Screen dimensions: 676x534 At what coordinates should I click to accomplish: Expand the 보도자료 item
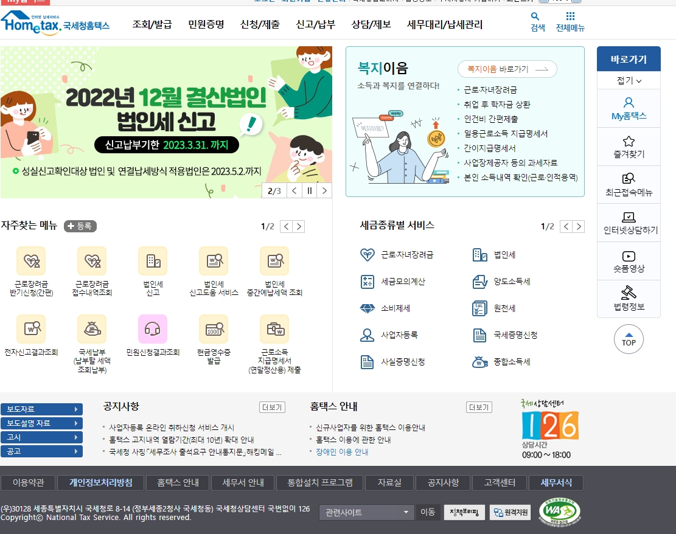pyautogui.click(x=41, y=409)
